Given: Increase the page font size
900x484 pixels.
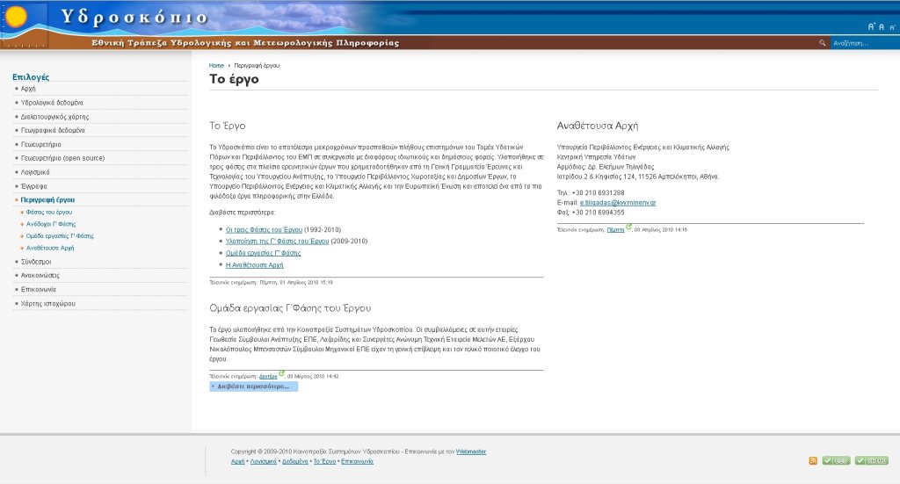Looking at the screenshot, I should 871,26.
